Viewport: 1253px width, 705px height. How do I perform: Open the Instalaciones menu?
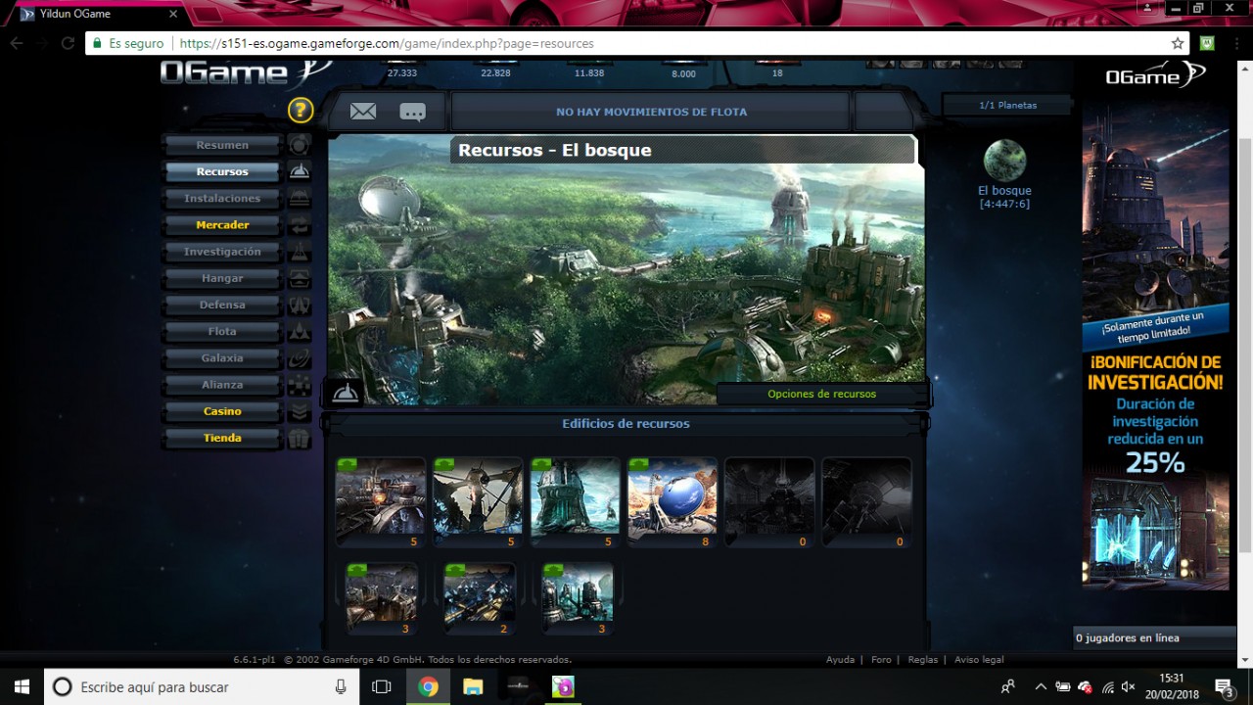tap(222, 198)
